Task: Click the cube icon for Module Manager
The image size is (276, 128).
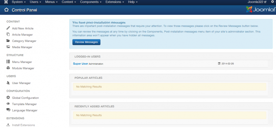Action: (8, 68)
